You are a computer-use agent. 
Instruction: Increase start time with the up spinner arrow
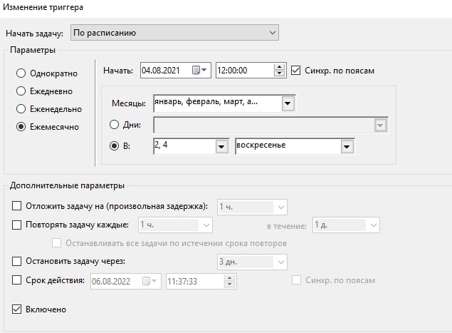pyautogui.click(x=279, y=67)
